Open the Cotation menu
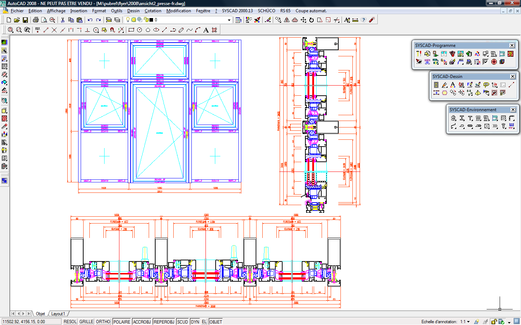The width and height of the screenshot is (521, 325). pos(153,11)
